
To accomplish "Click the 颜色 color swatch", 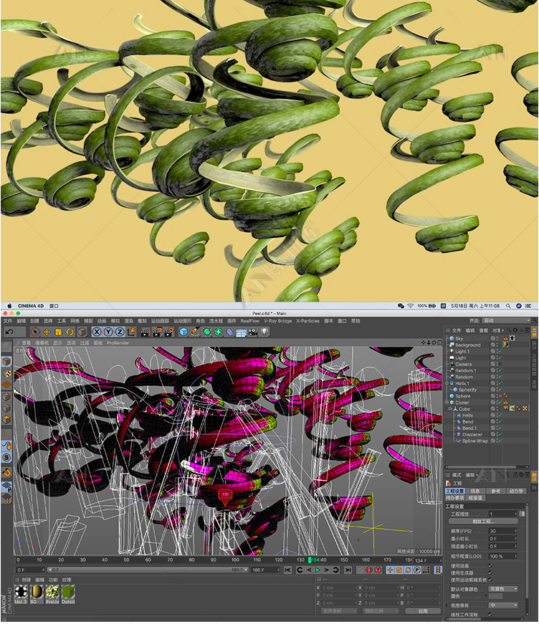I will pos(495,596).
